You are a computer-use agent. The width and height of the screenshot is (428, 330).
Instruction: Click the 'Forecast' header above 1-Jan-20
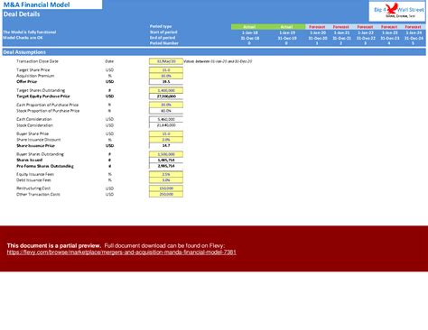pos(317,27)
